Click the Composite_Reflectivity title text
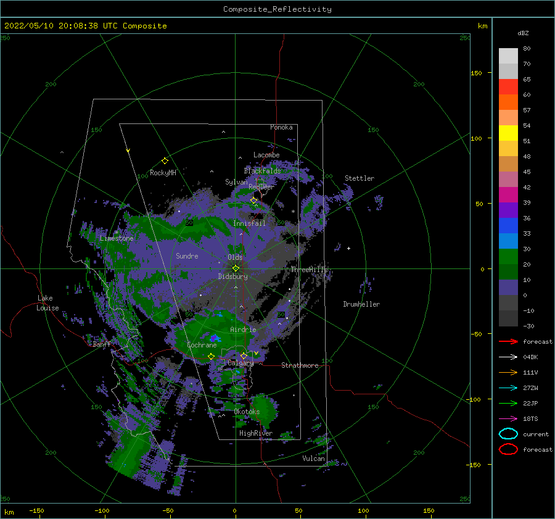This screenshot has width=555, height=519. [277, 9]
